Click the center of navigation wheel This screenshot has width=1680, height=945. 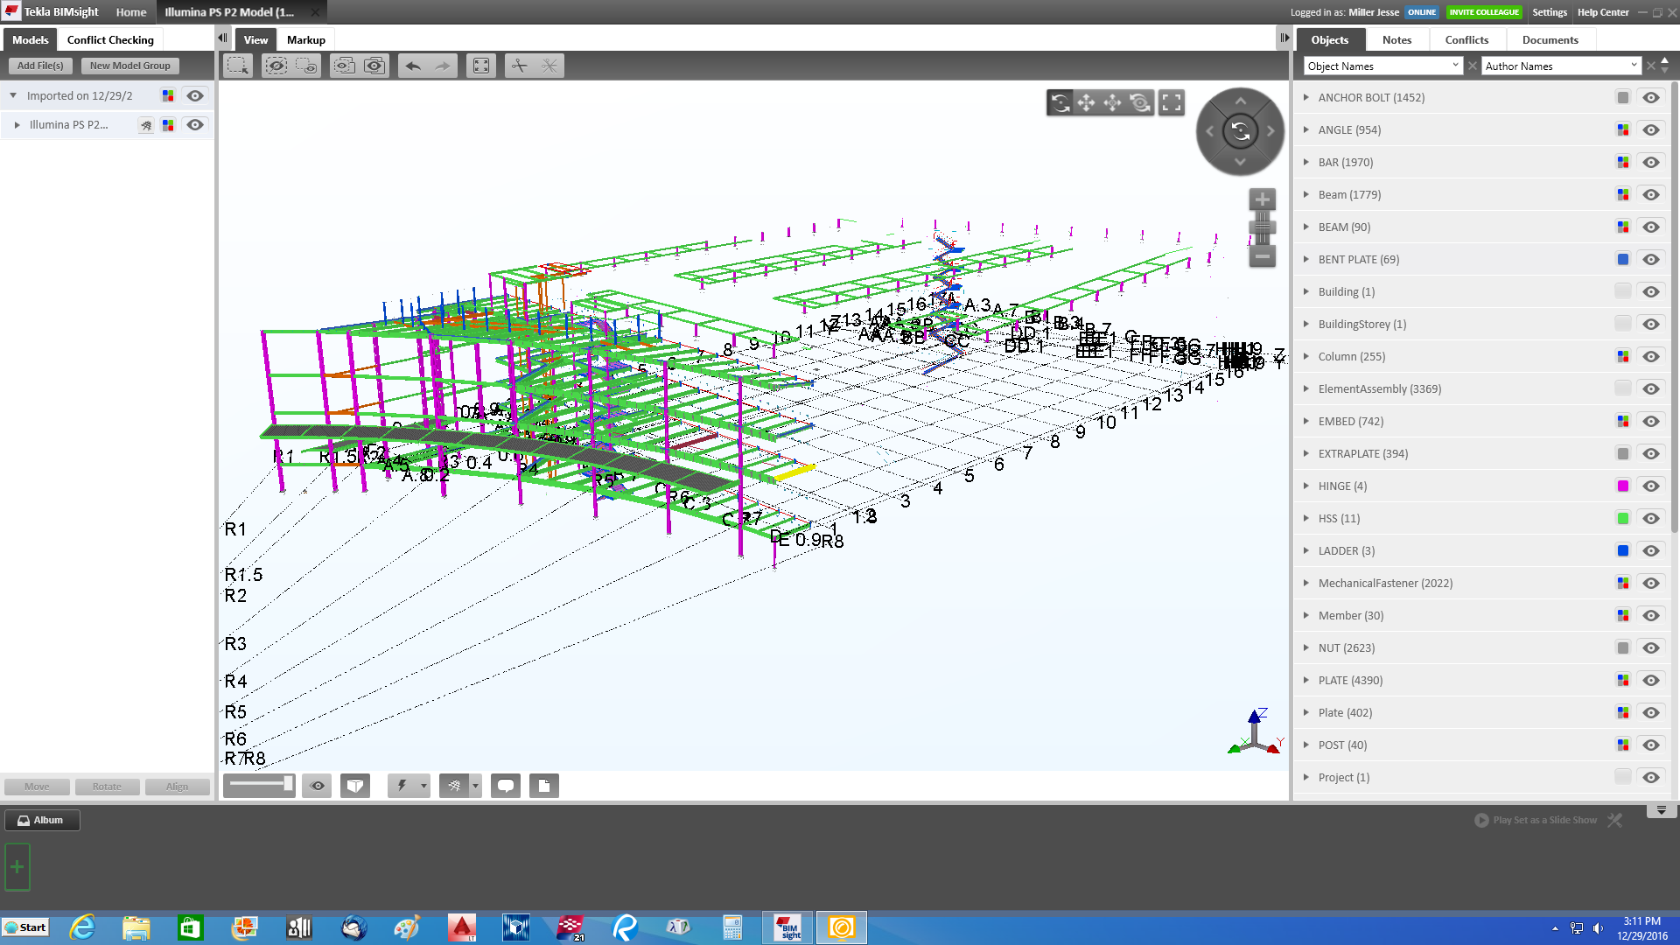tap(1240, 132)
